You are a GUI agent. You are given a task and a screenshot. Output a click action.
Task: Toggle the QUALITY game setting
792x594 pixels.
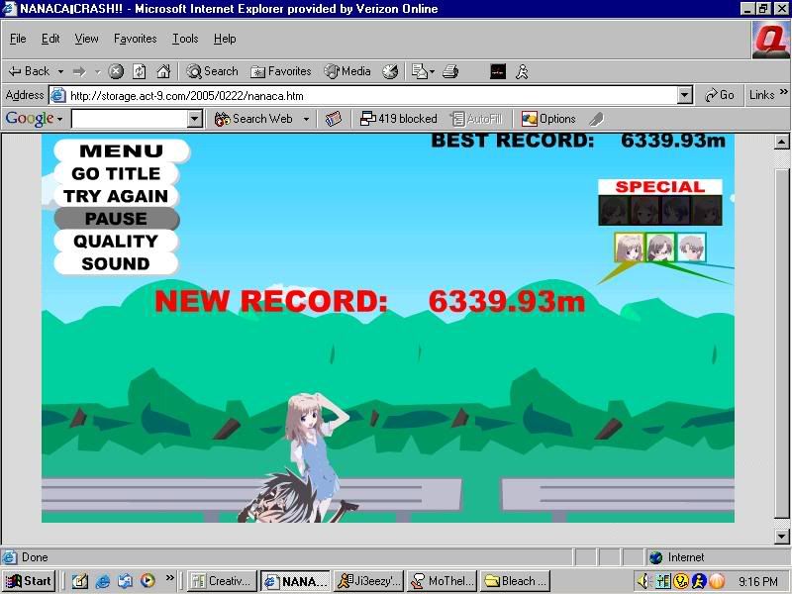click(x=116, y=242)
